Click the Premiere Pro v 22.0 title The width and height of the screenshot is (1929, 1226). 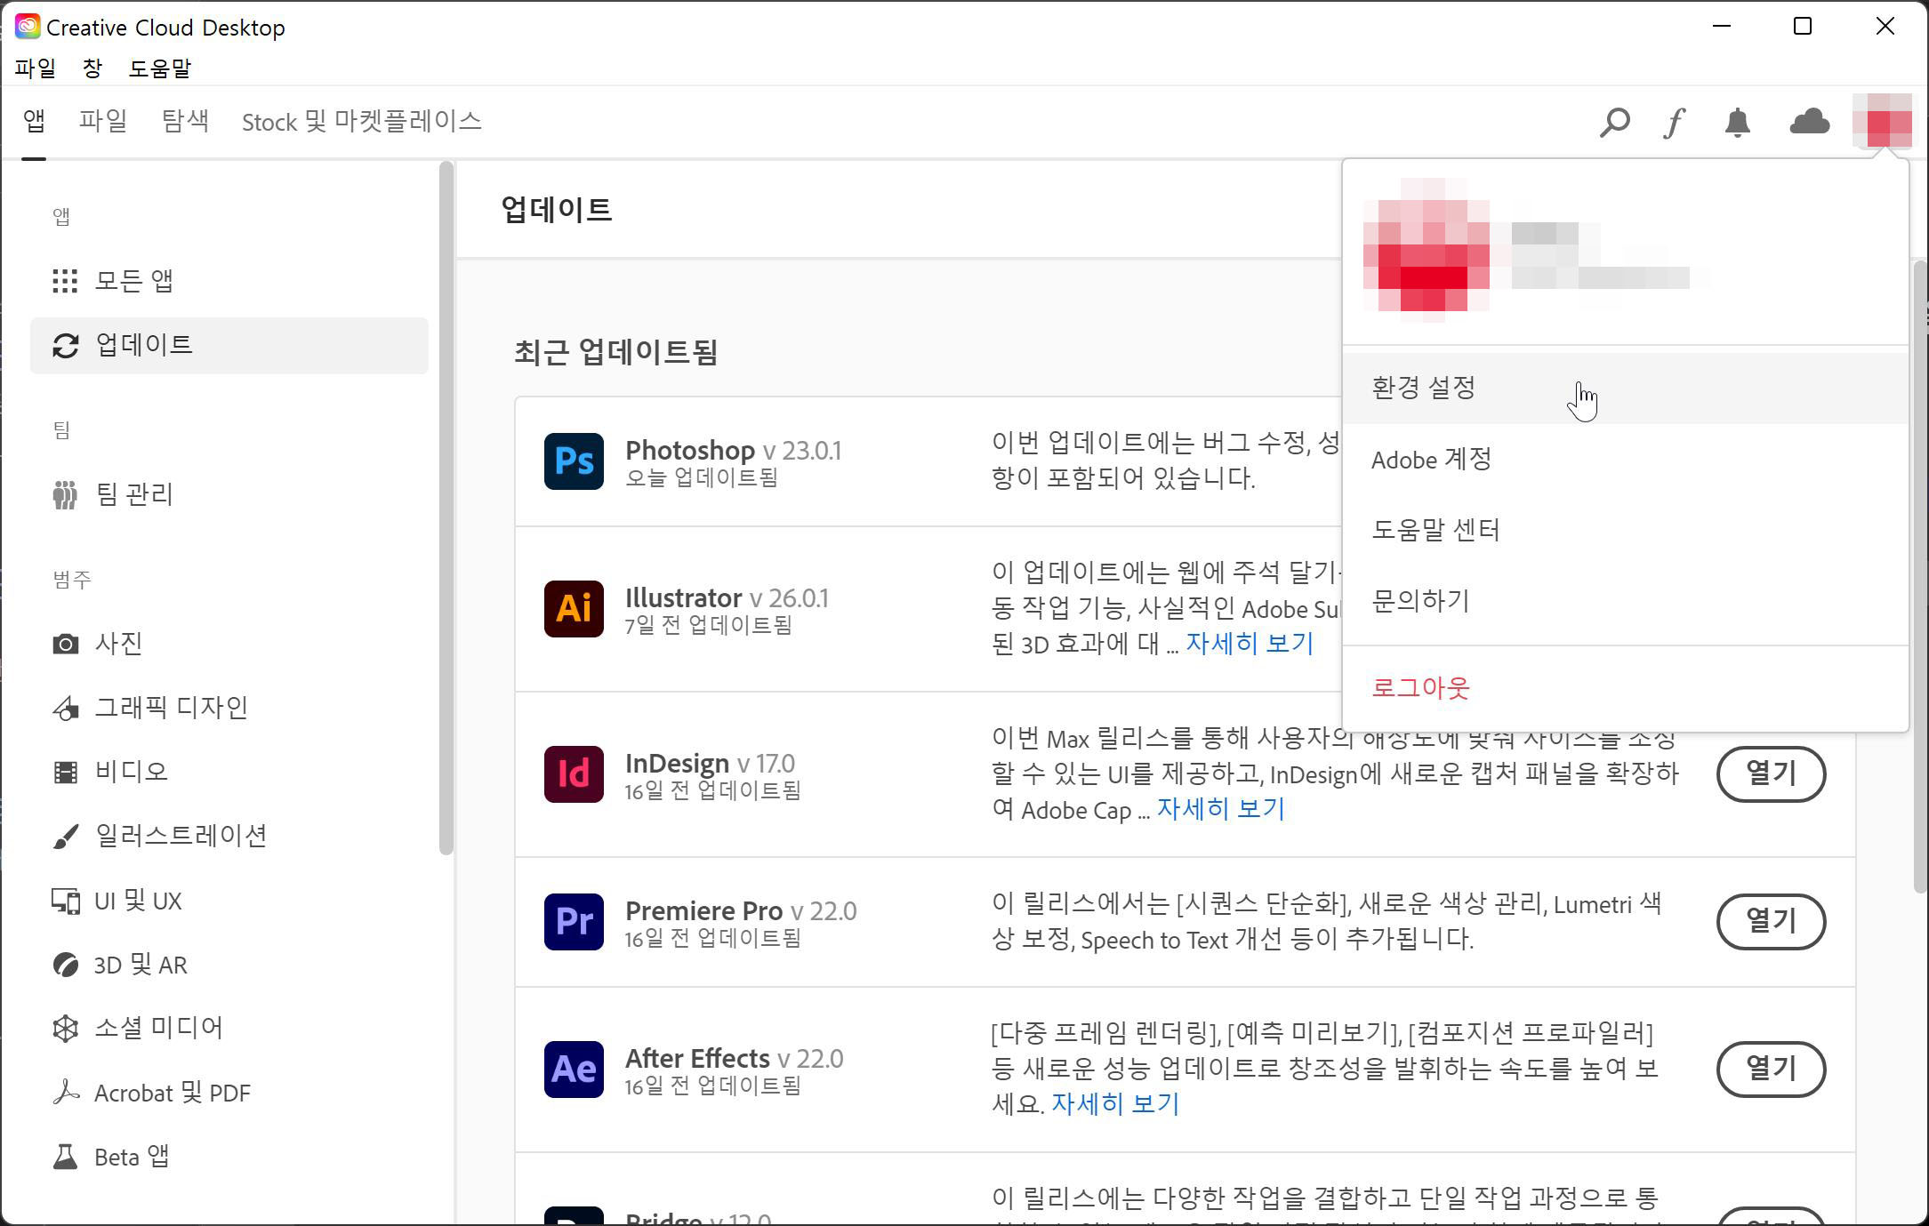coord(741,910)
